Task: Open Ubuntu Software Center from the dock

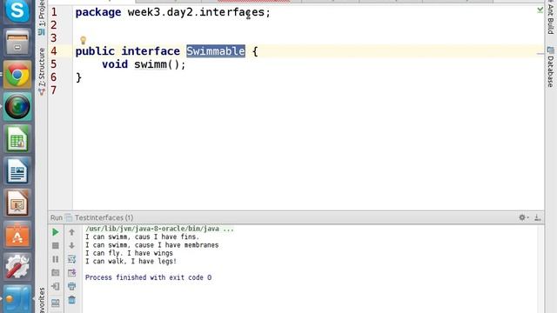Action: coord(17,236)
